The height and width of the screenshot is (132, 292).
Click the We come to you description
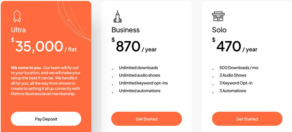click(x=46, y=80)
